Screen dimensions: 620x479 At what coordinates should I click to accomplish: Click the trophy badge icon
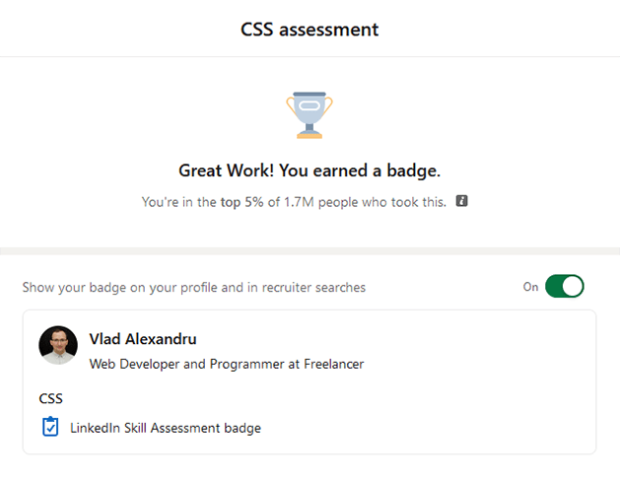click(310, 115)
